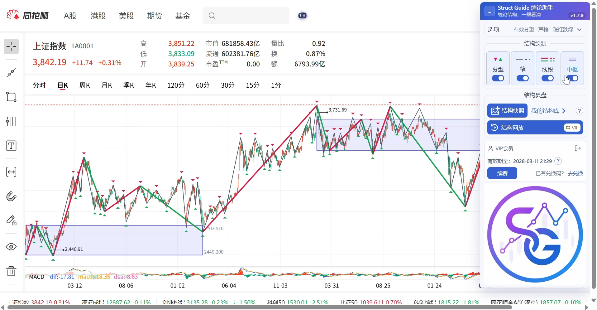597x310 pixels.
Task: Click the v1.7.9 version badge
Action: (x=577, y=15)
